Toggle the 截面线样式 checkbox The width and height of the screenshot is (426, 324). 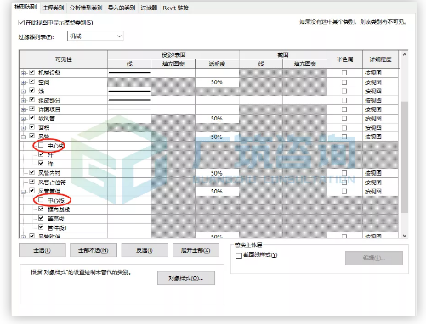tap(239, 255)
